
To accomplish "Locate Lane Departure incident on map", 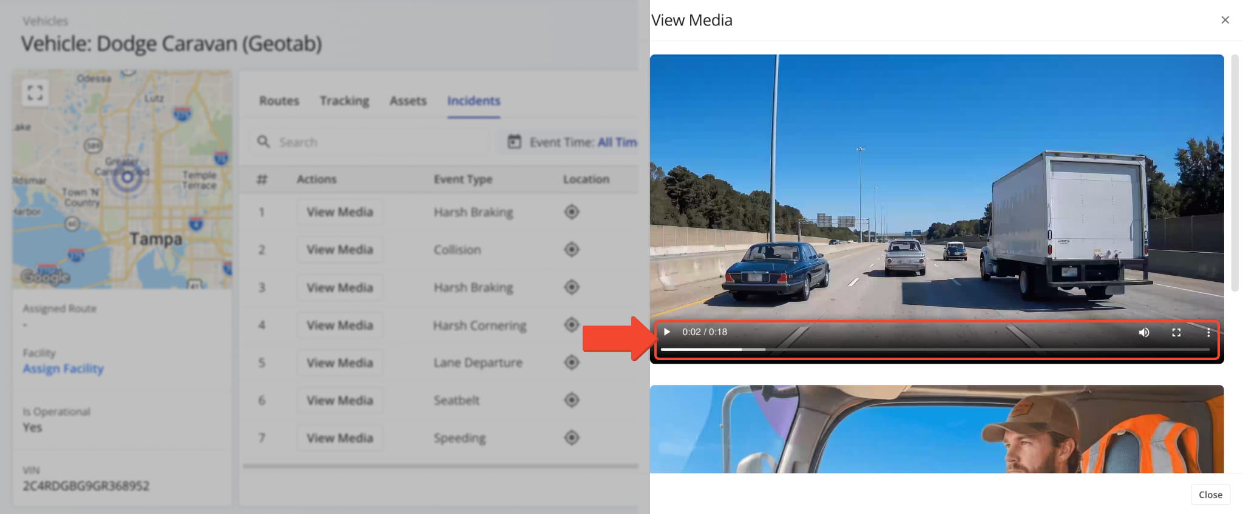I will pyautogui.click(x=572, y=362).
